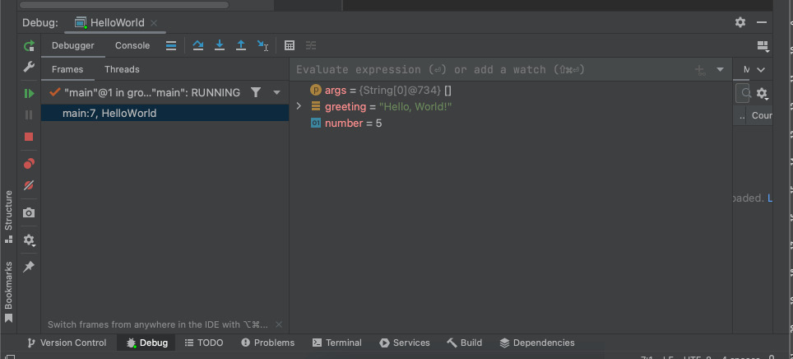Open the wrench configuration icon
Viewport: 793px width, 359px height.
29,67
